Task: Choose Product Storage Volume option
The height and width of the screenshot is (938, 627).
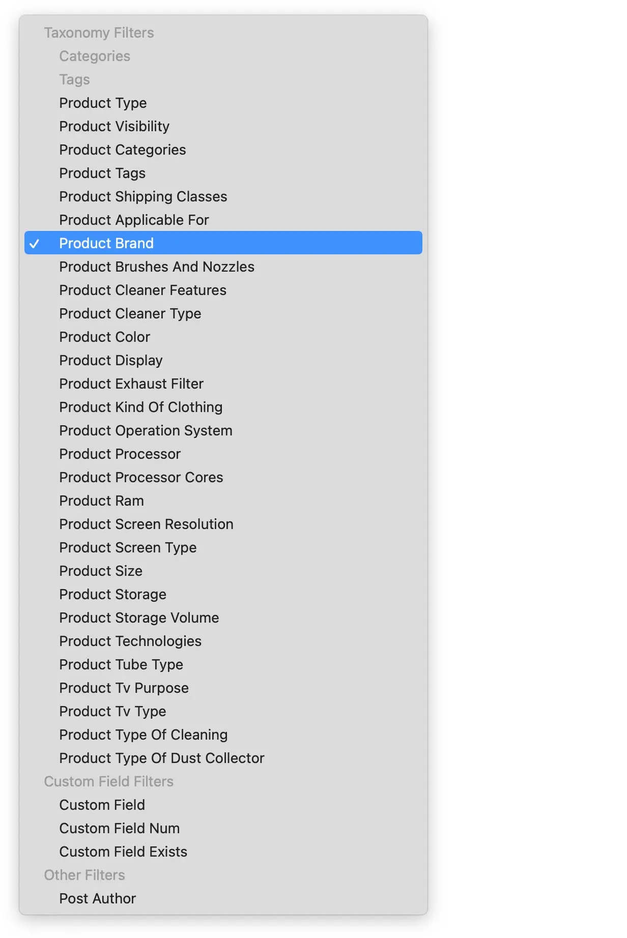Action: click(x=139, y=618)
